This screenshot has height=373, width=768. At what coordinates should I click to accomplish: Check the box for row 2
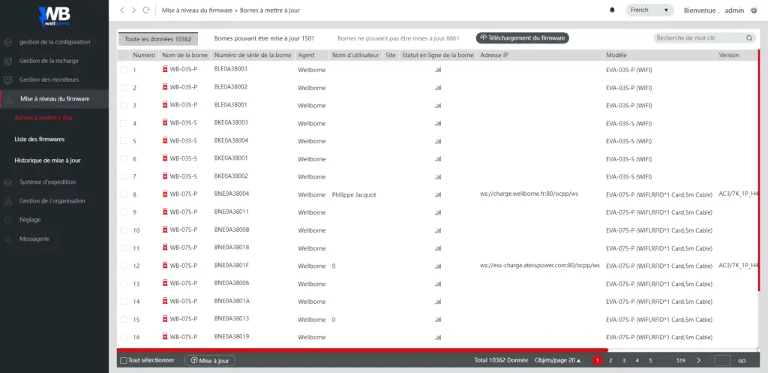coord(124,88)
